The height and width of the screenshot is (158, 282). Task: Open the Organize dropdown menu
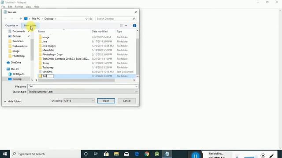pyautogui.click(x=11, y=25)
